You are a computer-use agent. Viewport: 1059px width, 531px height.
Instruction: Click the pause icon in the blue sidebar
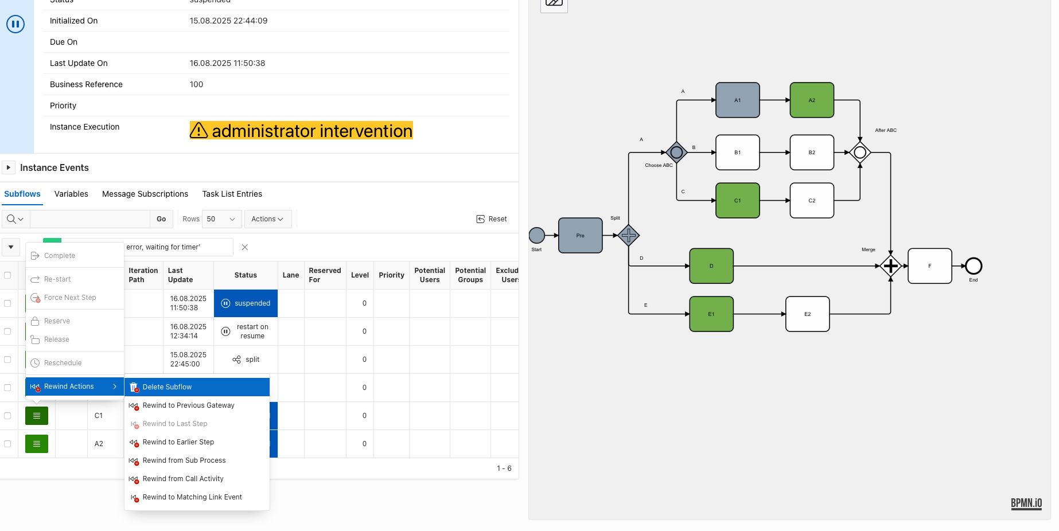[15, 24]
